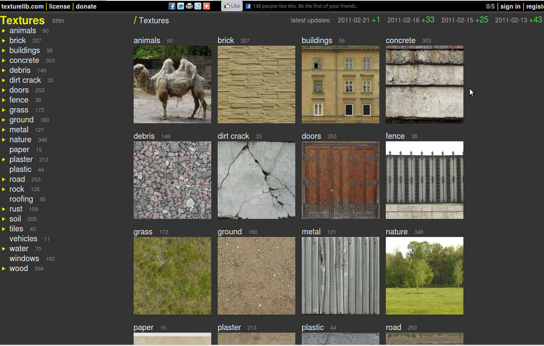Select the soil label in the sidebar

15,219
